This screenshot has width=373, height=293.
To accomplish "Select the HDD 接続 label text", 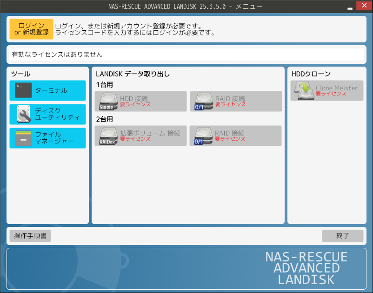I will [134, 98].
